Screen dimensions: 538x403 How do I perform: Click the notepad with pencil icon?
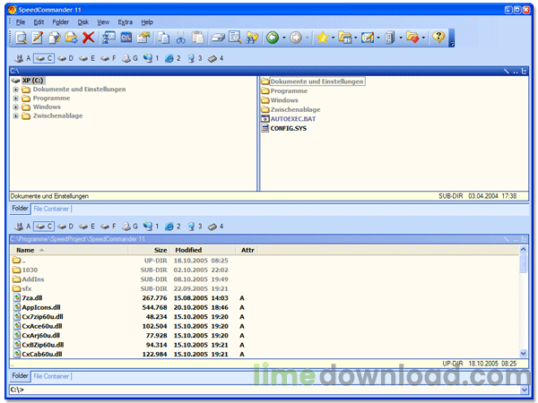[x=368, y=38]
